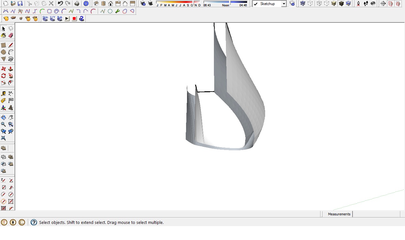Select the Polygon tool
The height and width of the screenshot is (240, 405).
tap(3, 59)
